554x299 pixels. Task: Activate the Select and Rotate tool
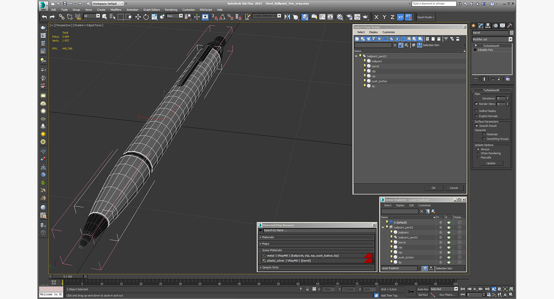146,17
